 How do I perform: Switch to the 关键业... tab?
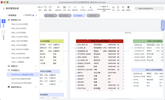tap(51, 16)
